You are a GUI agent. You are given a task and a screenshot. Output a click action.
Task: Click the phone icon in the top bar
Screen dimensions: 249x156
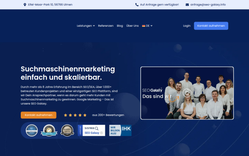click(x=137, y=5)
